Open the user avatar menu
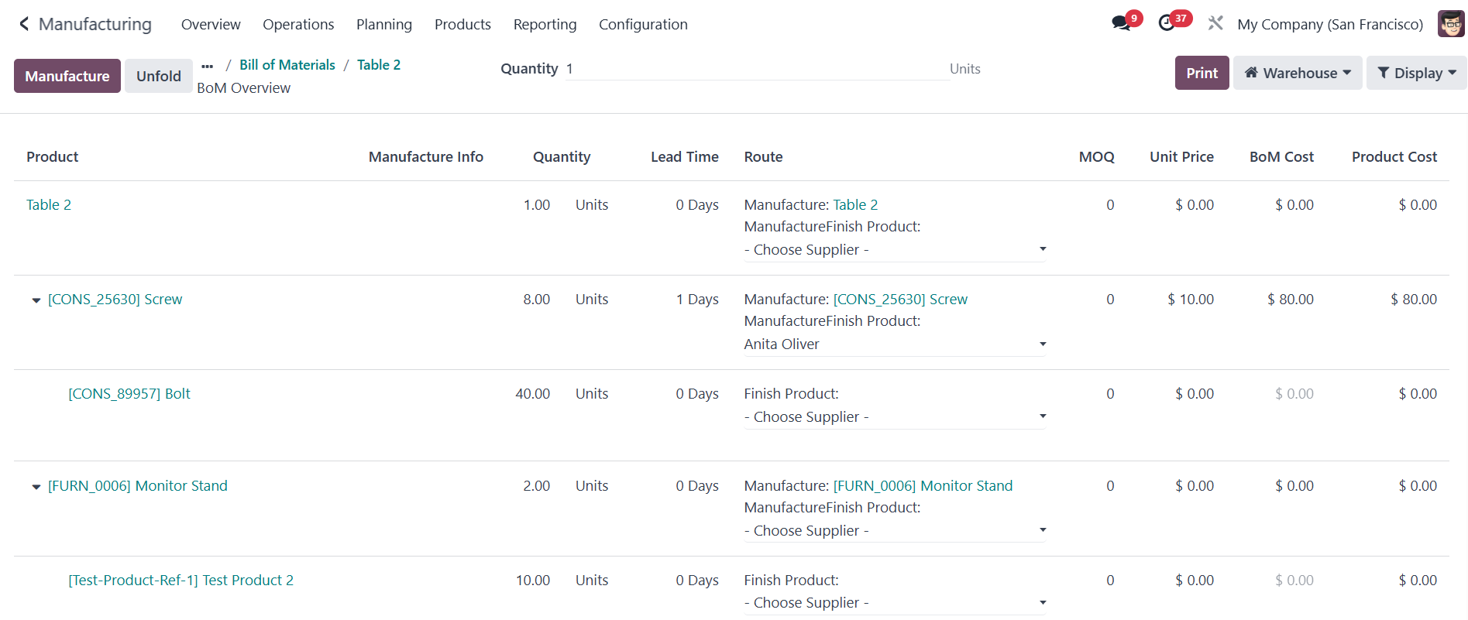This screenshot has height=620, width=1468. click(1450, 24)
